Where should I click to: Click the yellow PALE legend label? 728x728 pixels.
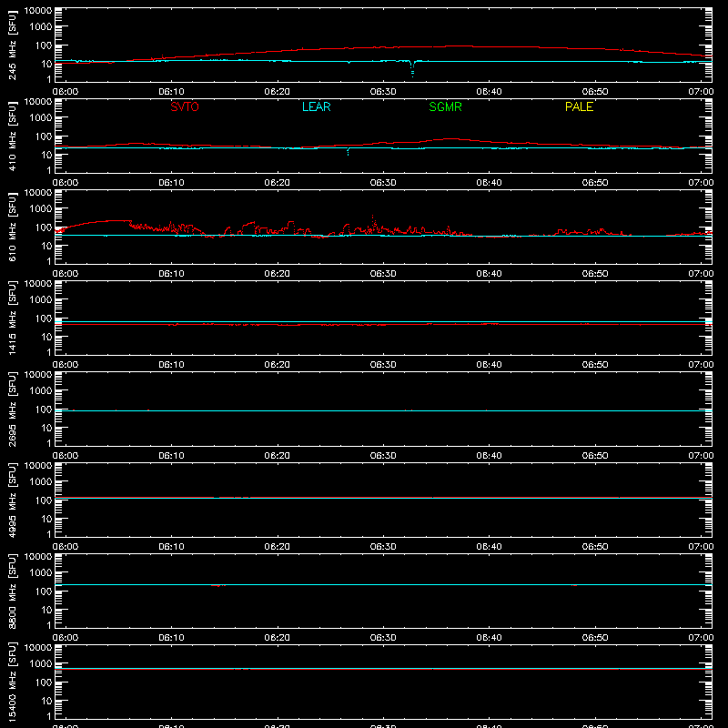tap(579, 106)
